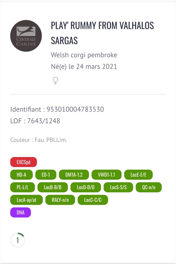Click the LocA-ay/at tag
176x264 pixels.
26,200
